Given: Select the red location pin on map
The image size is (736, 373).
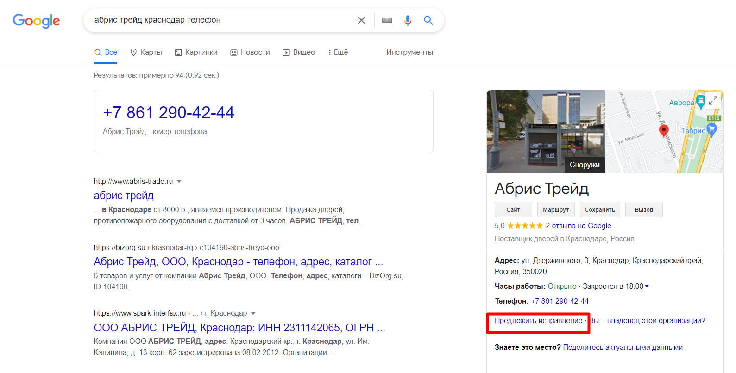Looking at the screenshot, I should click(664, 131).
